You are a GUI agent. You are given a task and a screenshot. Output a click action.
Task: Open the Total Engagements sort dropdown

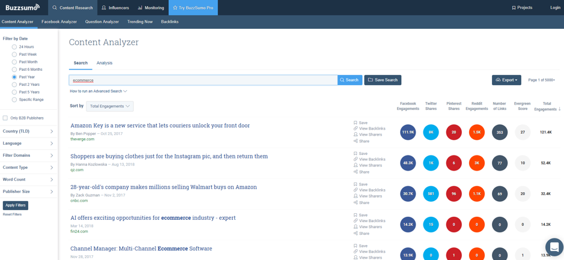tap(110, 106)
